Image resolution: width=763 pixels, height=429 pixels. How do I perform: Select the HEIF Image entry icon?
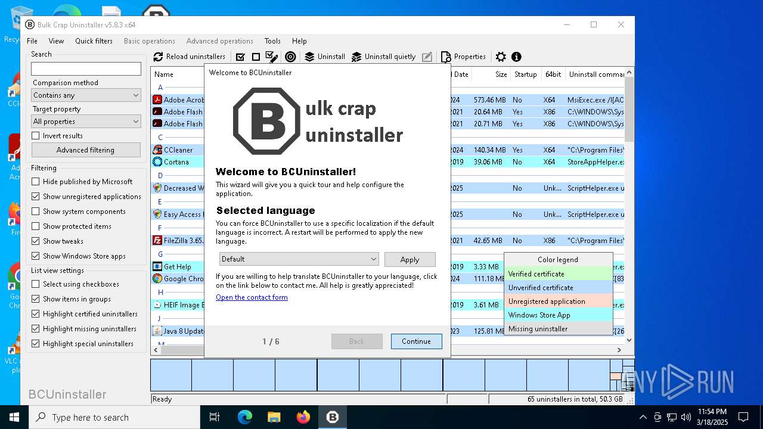tap(157, 305)
